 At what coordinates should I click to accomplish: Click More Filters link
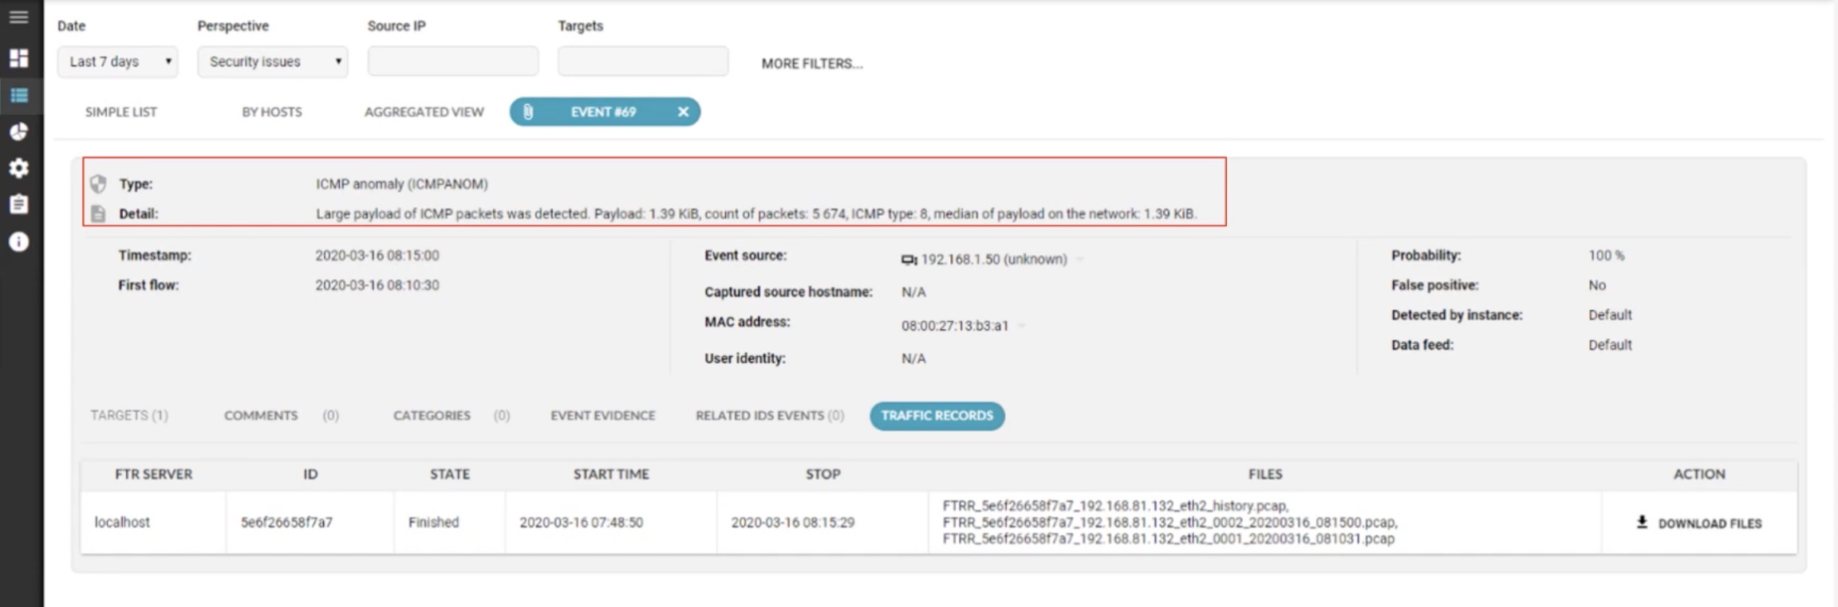click(811, 64)
